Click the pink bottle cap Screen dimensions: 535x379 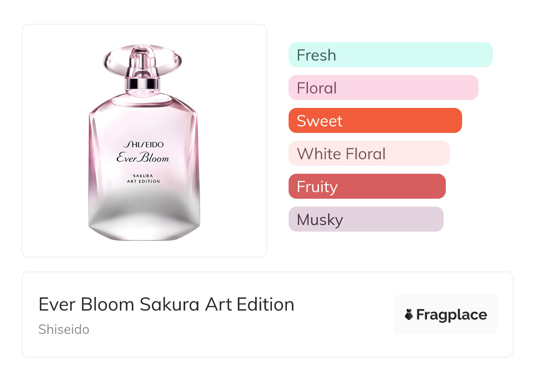coord(143,58)
